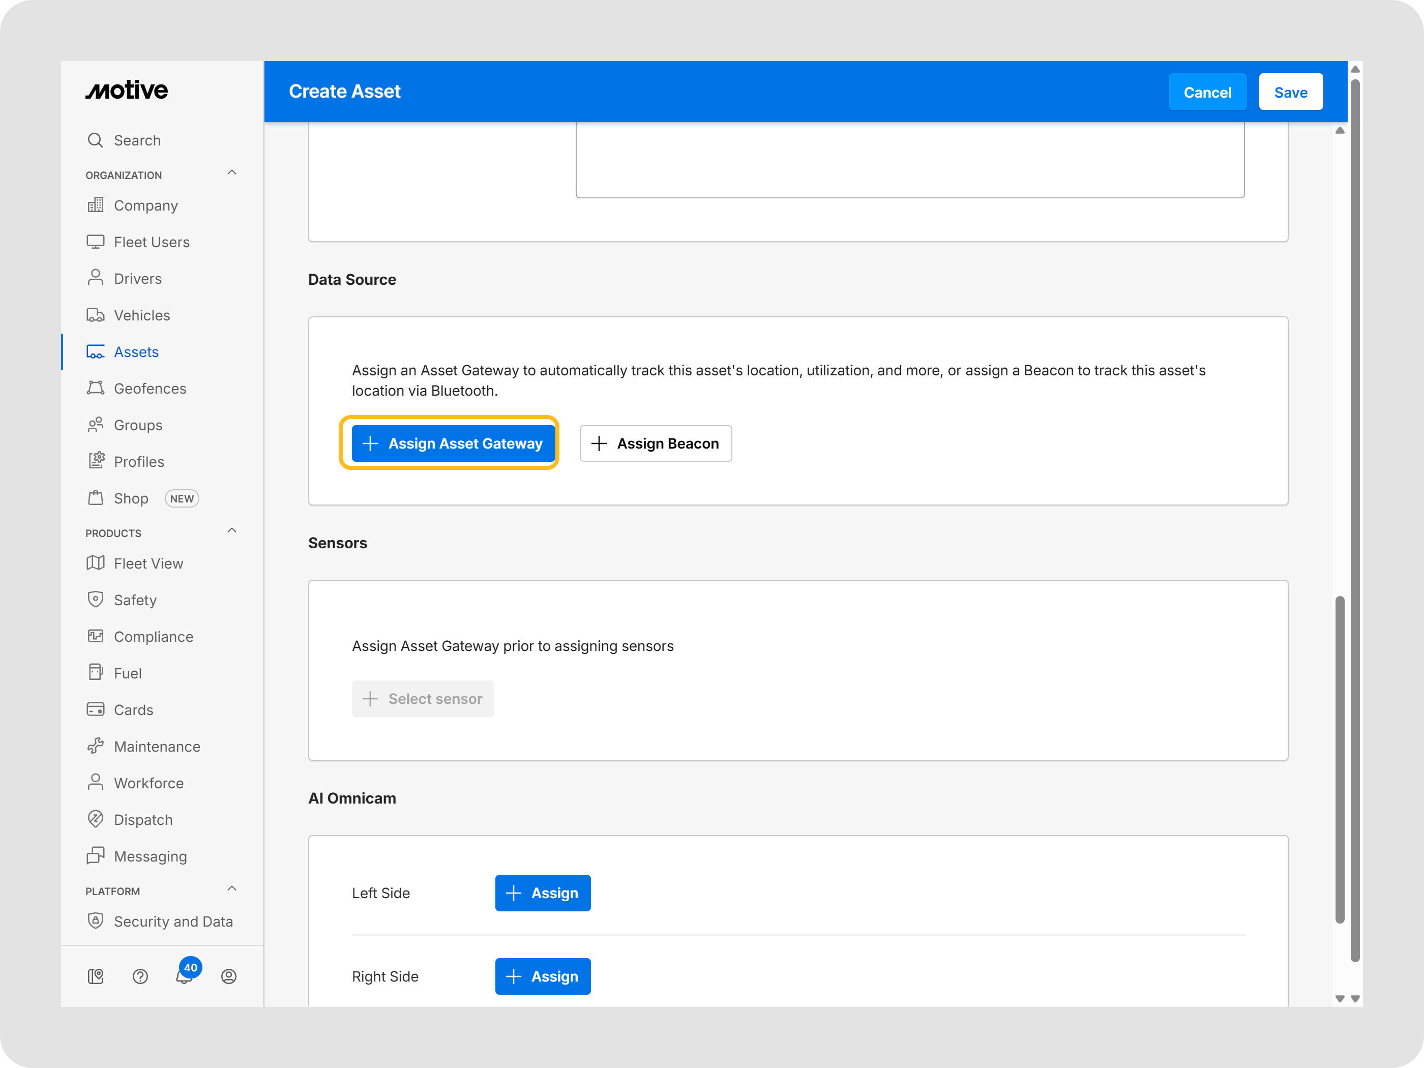Screen dimensions: 1424x1068
Task: Click the Safety shield icon
Action: tap(95, 599)
